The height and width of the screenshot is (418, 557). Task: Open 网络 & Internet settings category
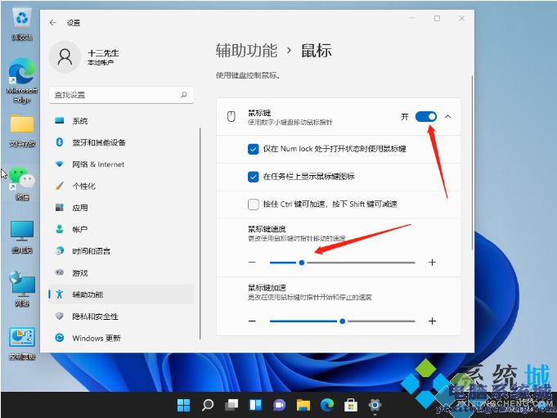click(x=121, y=164)
